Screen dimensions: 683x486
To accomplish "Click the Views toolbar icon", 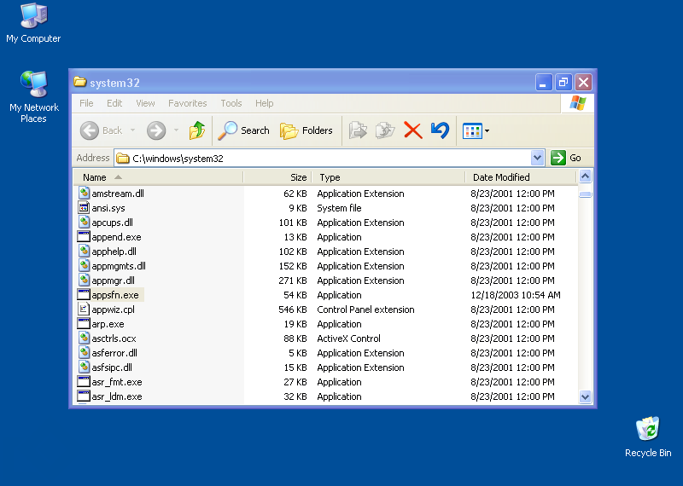I will coord(473,130).
